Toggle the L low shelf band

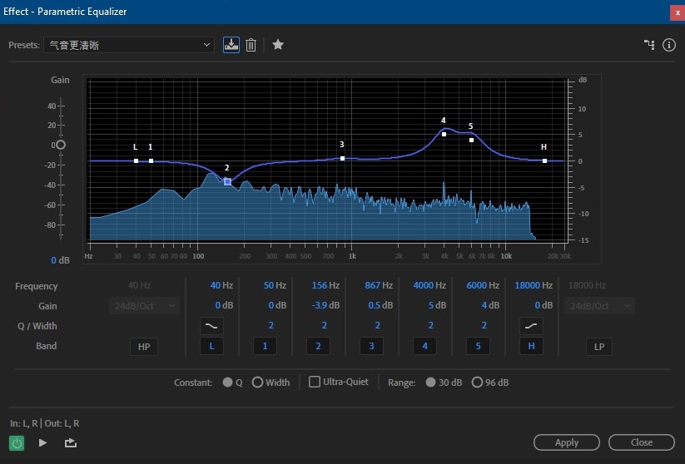pyautogui.click(x=211, y=346)
